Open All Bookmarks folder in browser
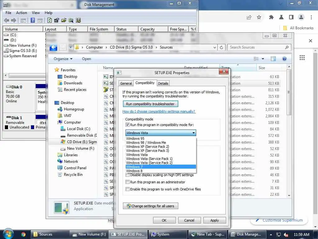 pyautogui.click(x=298, y=28)
